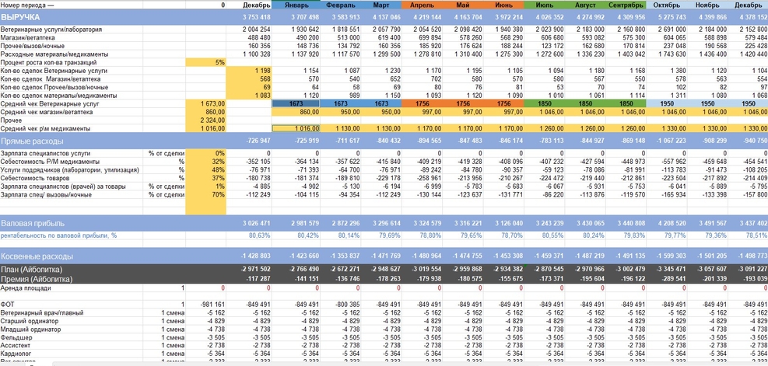Select the Январь column header

tap(296, 5)
